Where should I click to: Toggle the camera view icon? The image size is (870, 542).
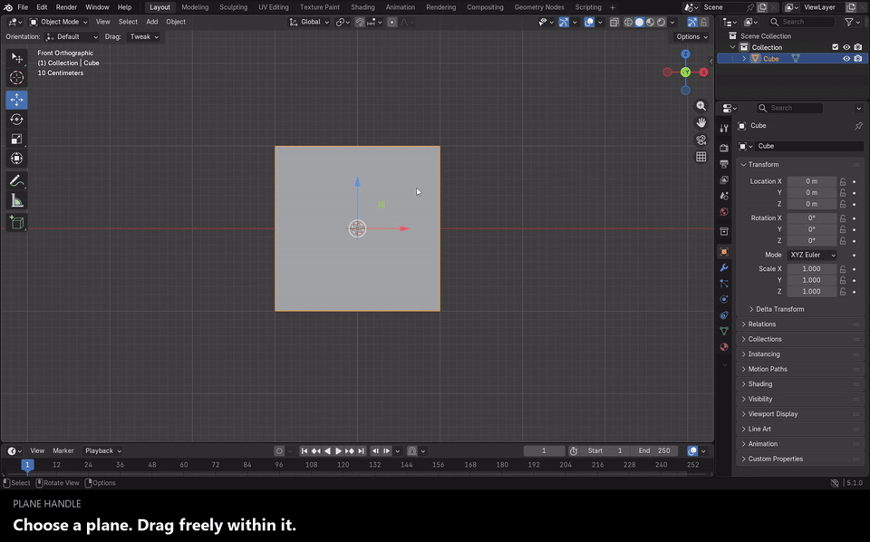701,140
